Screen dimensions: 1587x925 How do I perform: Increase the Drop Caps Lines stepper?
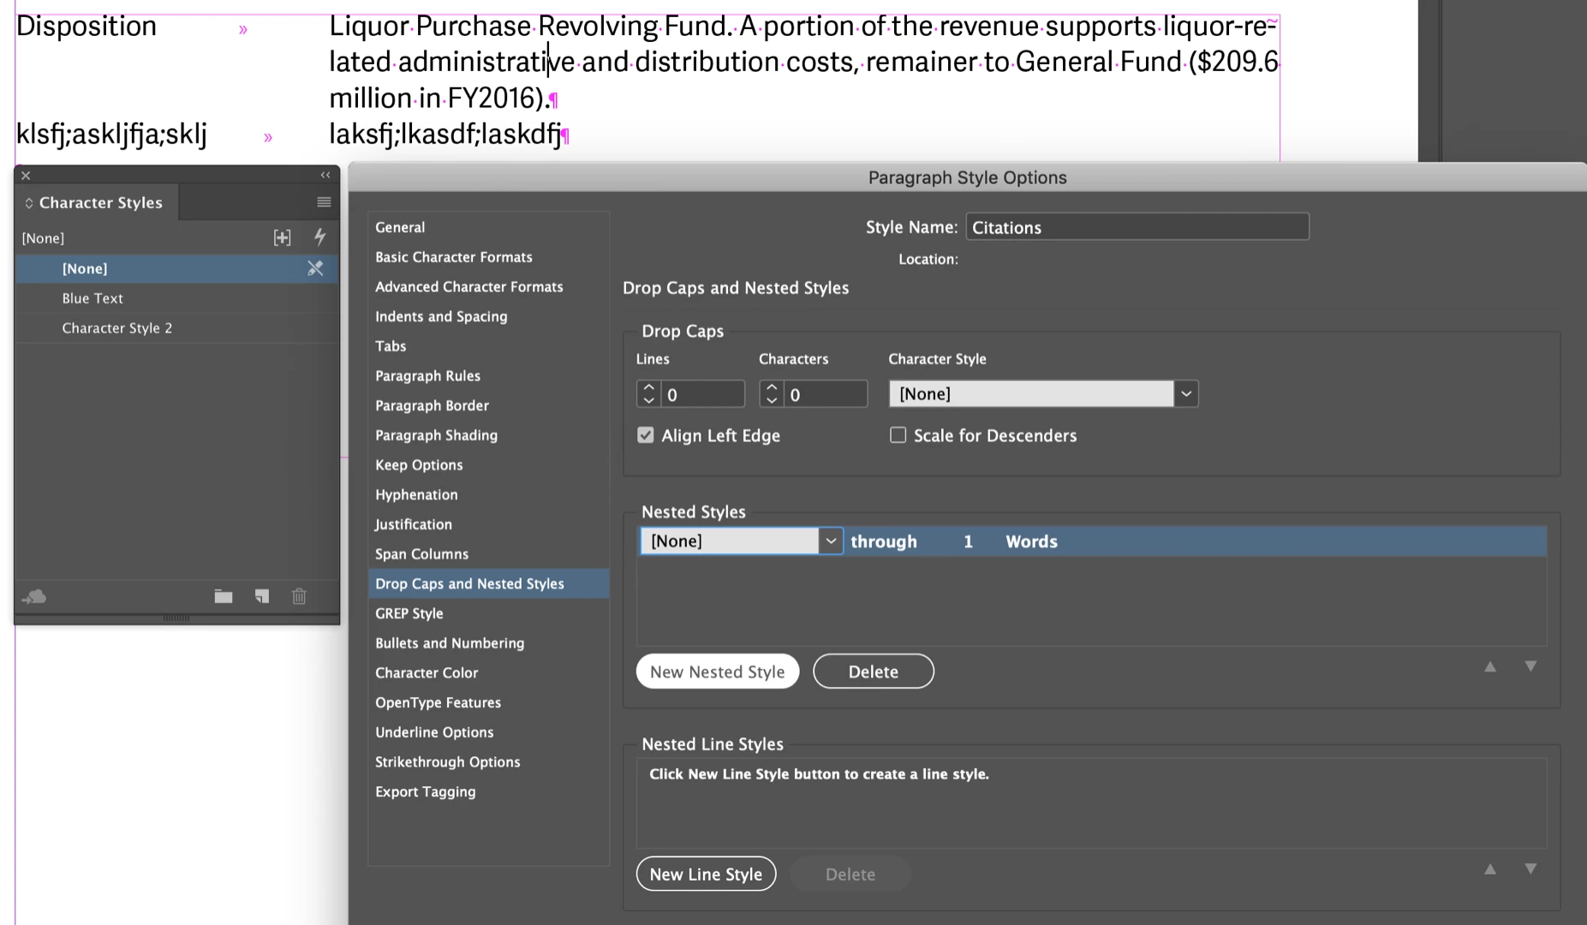tap(648, 387)
